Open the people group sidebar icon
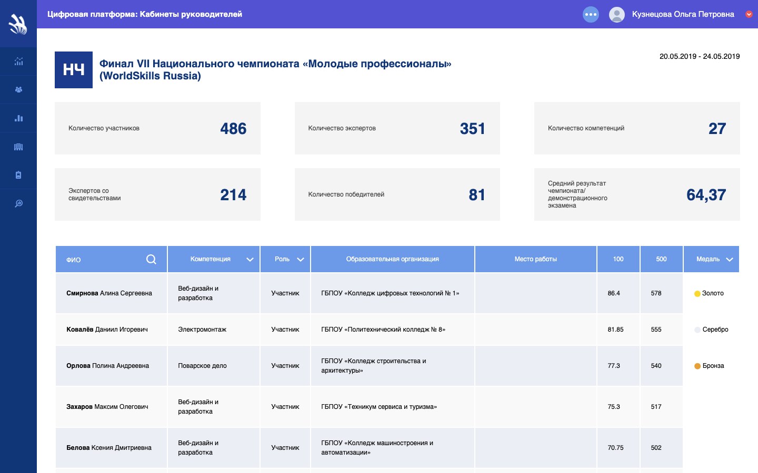 coord(18,90)
